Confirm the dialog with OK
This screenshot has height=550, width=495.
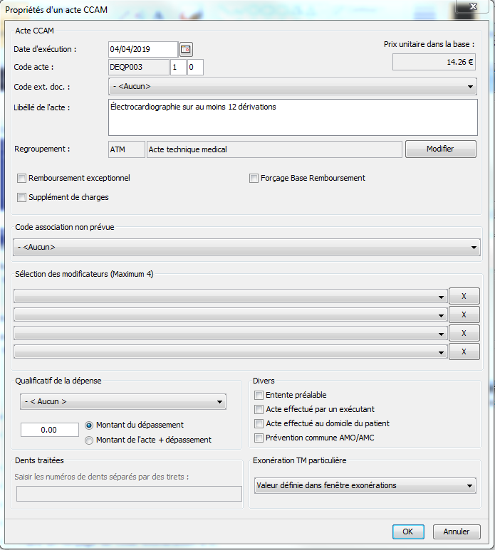pos(407,532)
